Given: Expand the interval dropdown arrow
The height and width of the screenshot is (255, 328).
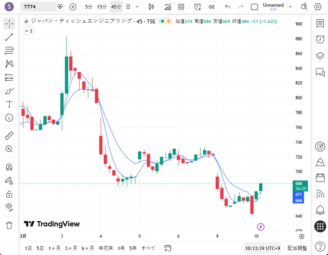Looking at the screenshot, I should click(137, 7).
